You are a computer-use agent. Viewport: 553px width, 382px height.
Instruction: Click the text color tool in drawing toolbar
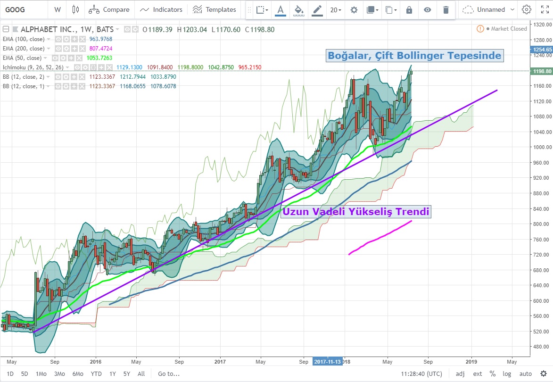click(x=281, y=9)
